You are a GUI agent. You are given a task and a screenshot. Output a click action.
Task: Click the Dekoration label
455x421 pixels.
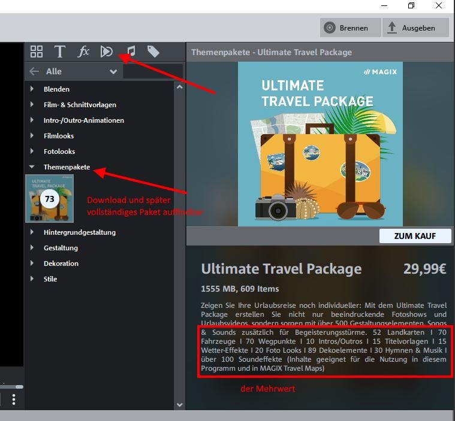pyautogui.click(x=61, y=263)
